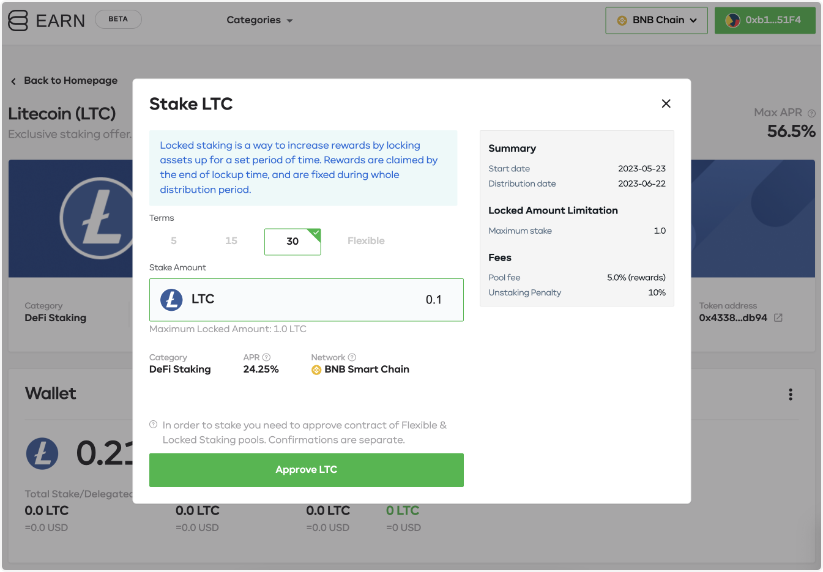Click 'DeFi Staking' category in dialog
The height and width of the screenshot is (572, 823).
click(180, 370)
